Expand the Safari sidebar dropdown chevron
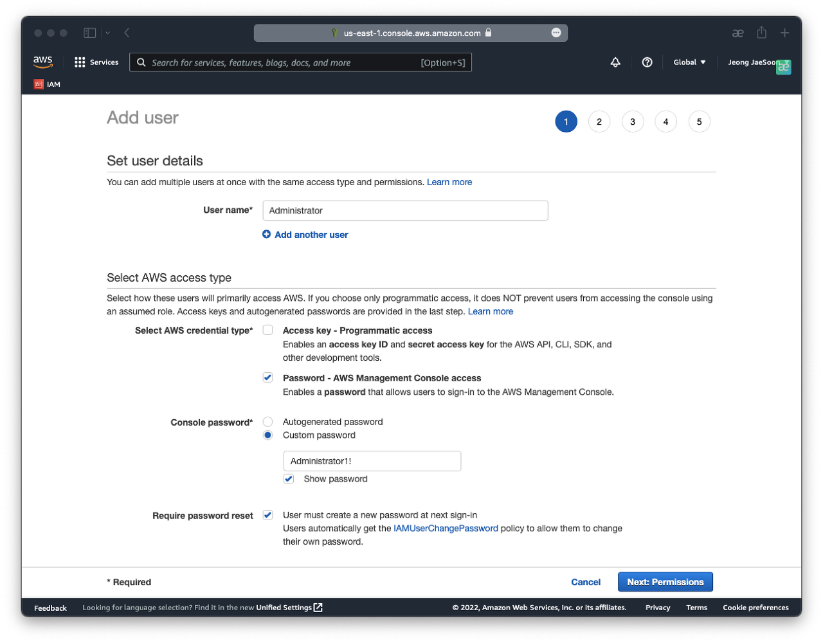 (x=107, y=33)
